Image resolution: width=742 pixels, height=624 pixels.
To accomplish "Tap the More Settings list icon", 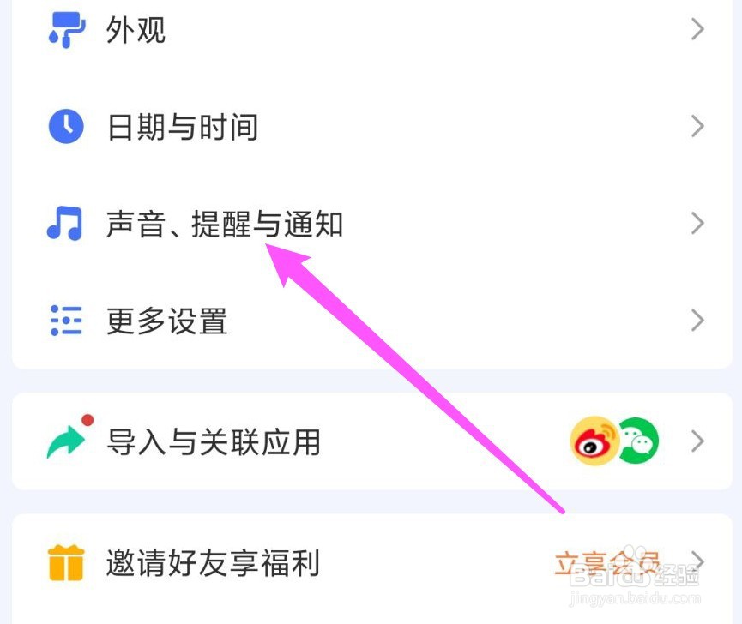I will pos(66,321).
